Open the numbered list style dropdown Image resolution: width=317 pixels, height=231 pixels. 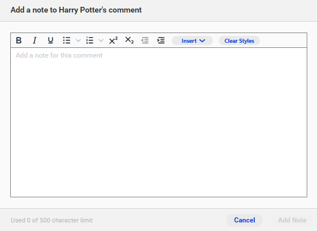pyautogui.click(x=101, y=40)
